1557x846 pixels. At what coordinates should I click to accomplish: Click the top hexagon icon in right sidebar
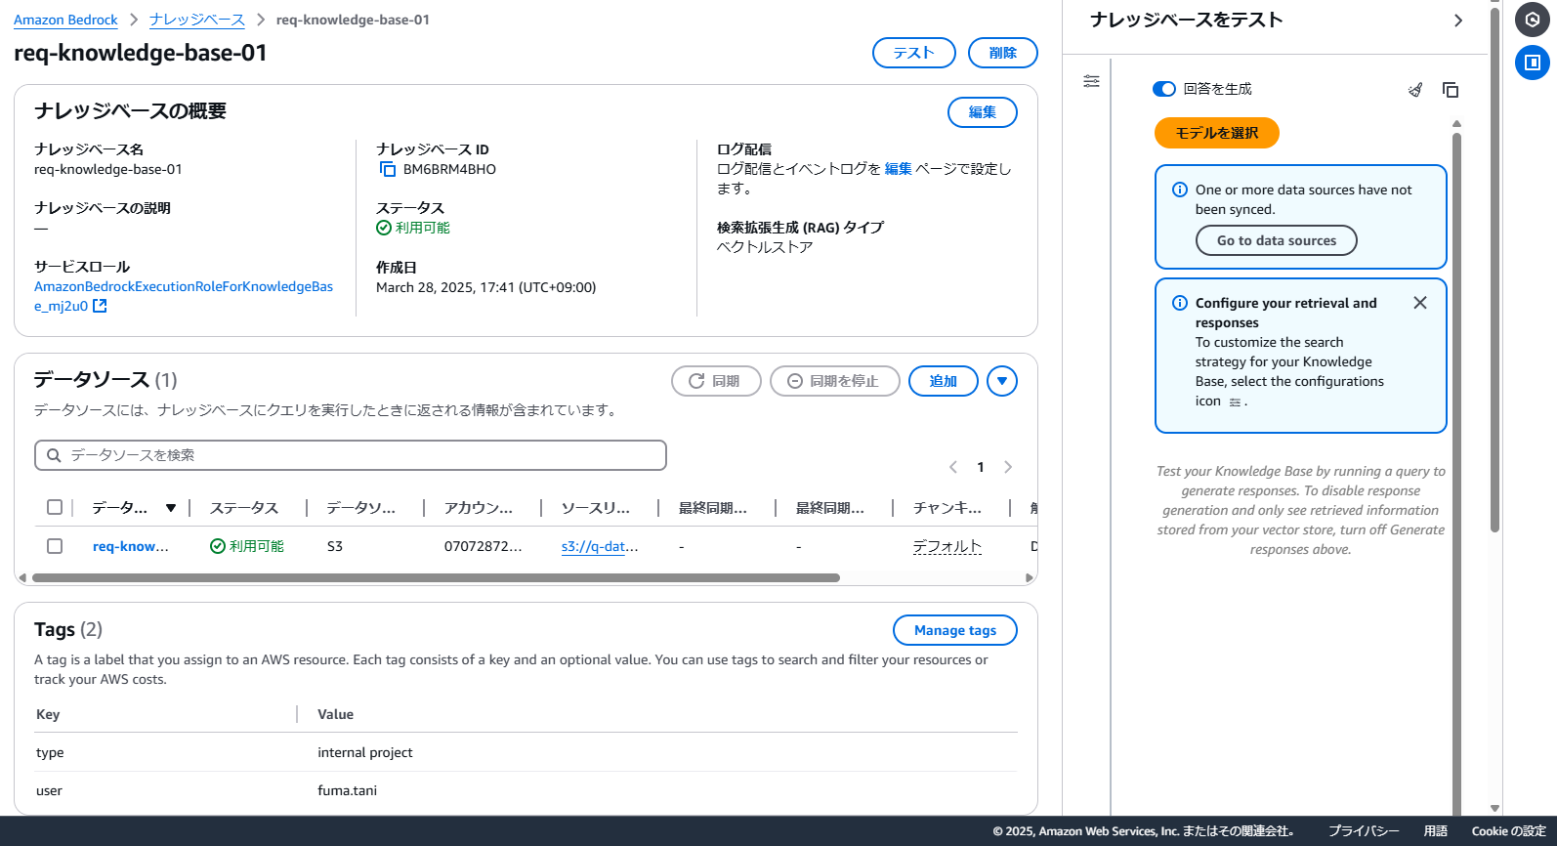(x=1533, y=20)
